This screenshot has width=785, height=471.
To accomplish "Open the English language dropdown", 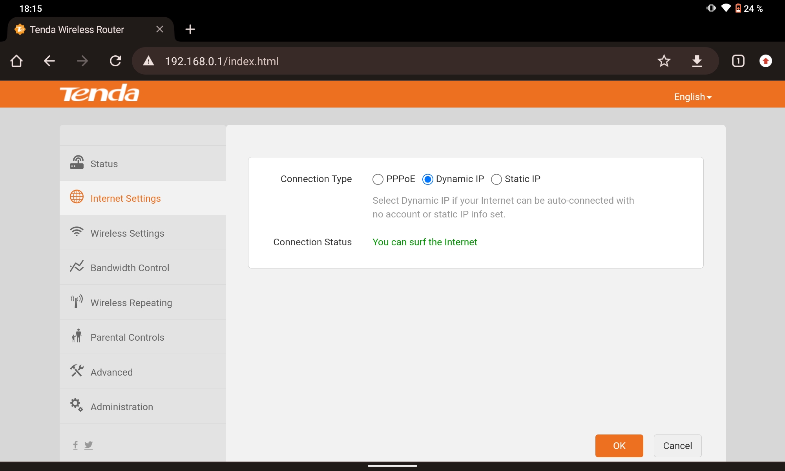I will [x=692, y=97].
